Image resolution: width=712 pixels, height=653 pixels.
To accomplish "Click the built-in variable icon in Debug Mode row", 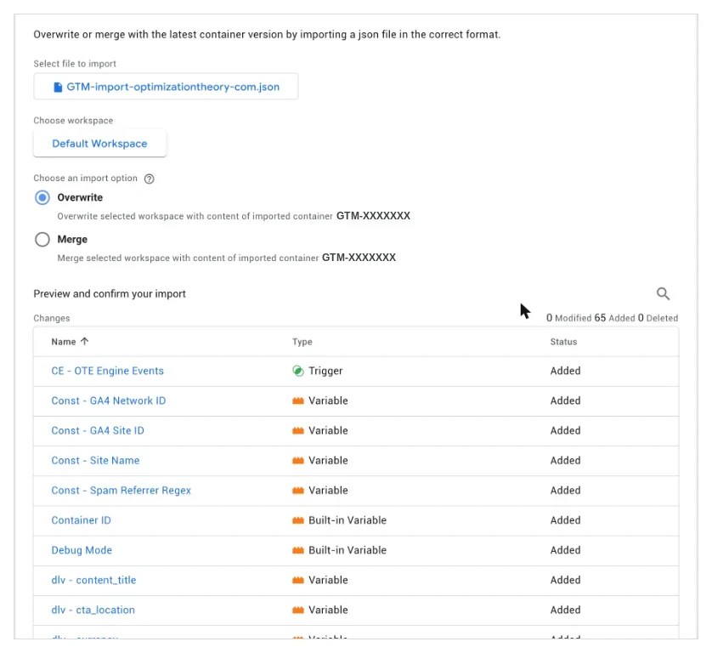I will point(298,550).
